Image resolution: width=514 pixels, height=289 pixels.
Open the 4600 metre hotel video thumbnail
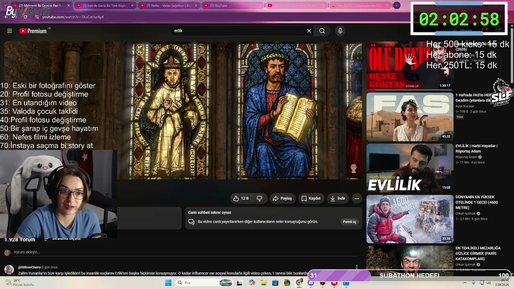410,219
